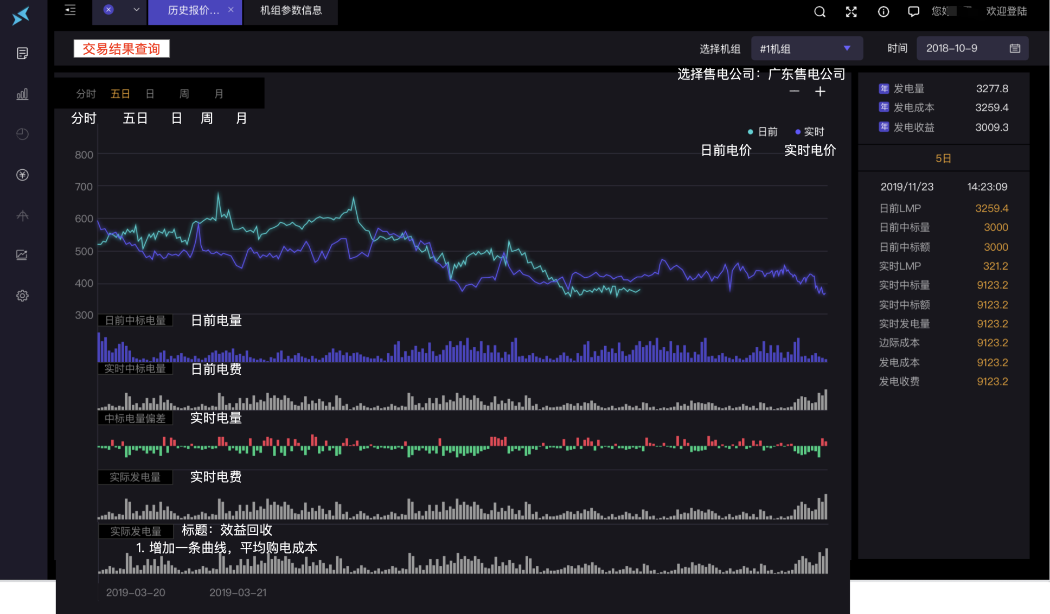1050x614 pixels.
Task: Select the small 月 period tab
Action: pyautogui.click(x=219, y=94)
